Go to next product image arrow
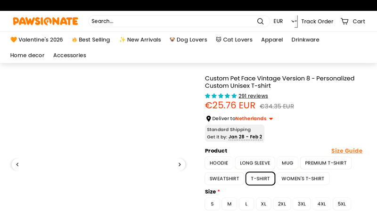 [x=180, y=164]
